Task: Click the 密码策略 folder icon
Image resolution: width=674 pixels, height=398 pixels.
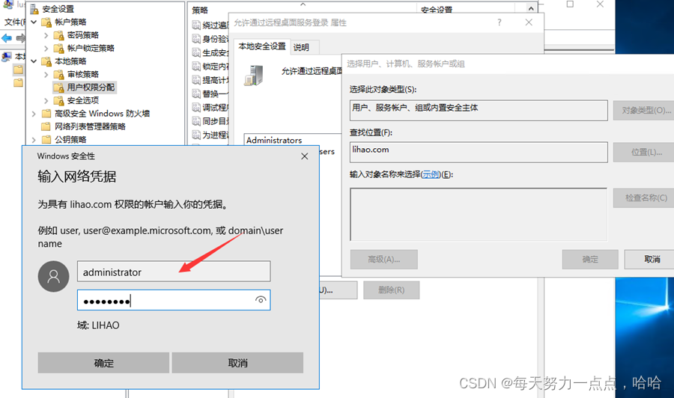Action: coord(59,35)
